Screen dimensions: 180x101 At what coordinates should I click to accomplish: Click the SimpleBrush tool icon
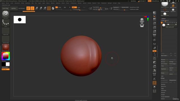click(173, 6)
